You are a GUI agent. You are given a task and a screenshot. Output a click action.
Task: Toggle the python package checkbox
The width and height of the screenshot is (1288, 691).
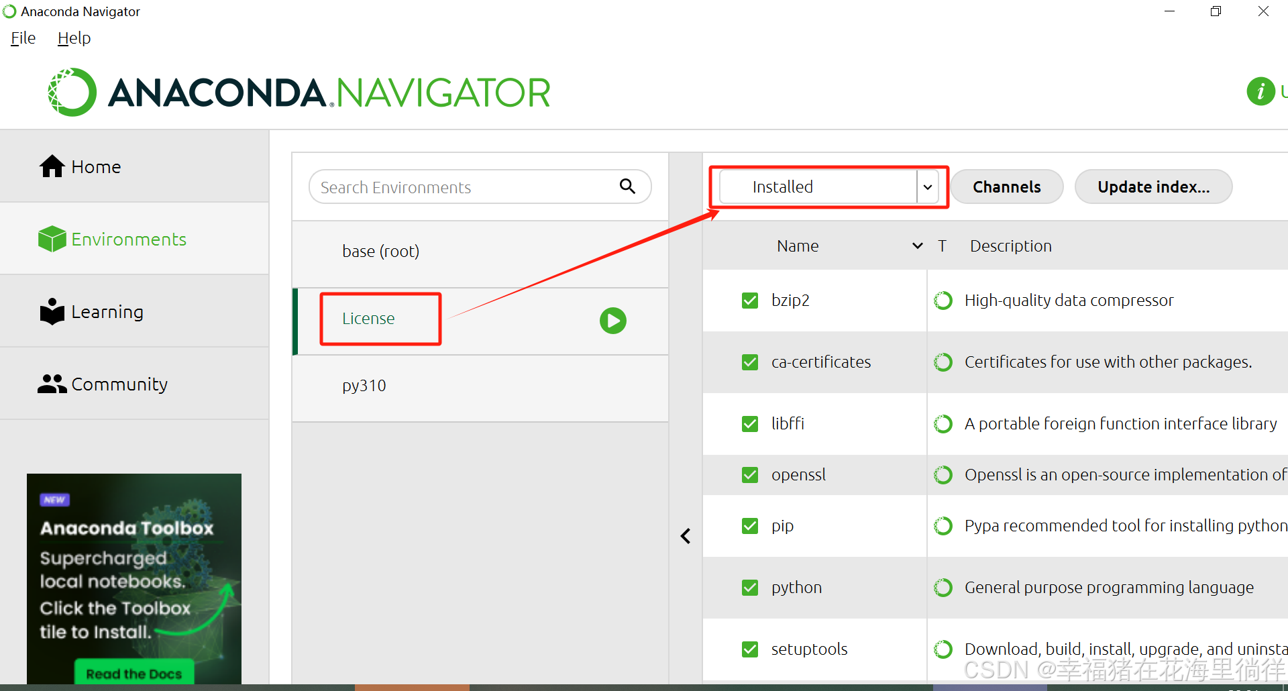click(x=750, y=588)
